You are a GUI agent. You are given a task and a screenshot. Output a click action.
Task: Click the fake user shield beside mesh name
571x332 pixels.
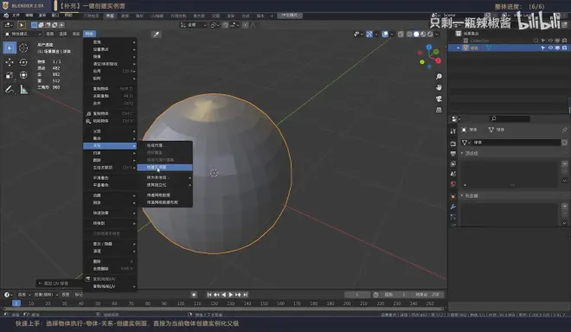(x=564, y=143)
